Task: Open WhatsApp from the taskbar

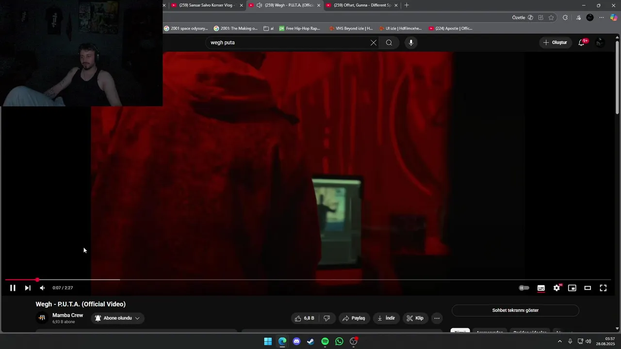Action: click(x=339, y=341)
